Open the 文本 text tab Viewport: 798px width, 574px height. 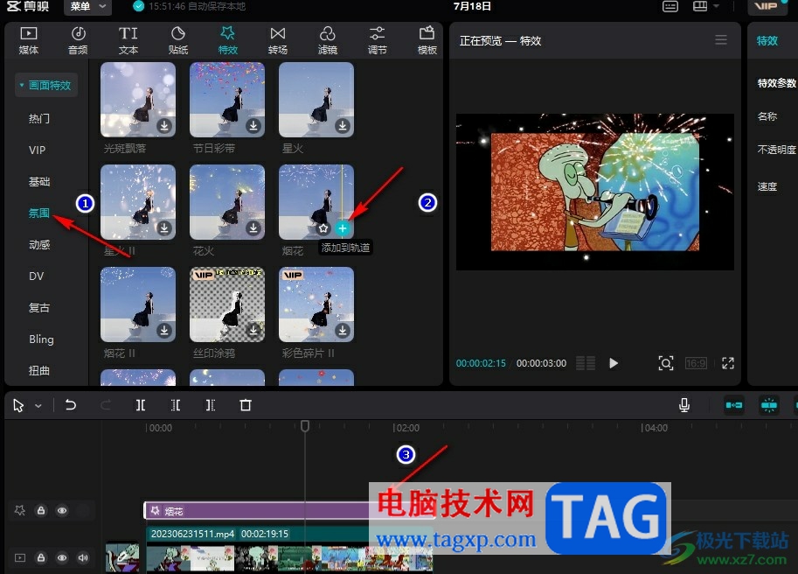[128, 40]
